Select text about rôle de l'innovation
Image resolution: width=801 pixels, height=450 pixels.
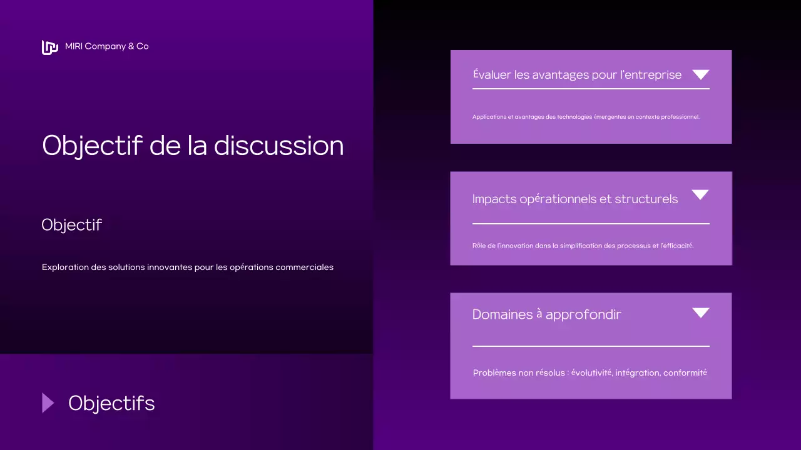pyautogui.click(x=583, y=246)
